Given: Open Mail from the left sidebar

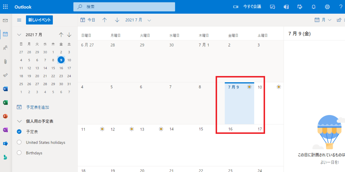Looking at the screenshot, I should [x=5, y=21].
